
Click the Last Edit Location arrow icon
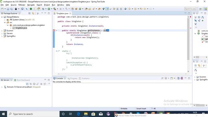(141, 9)
